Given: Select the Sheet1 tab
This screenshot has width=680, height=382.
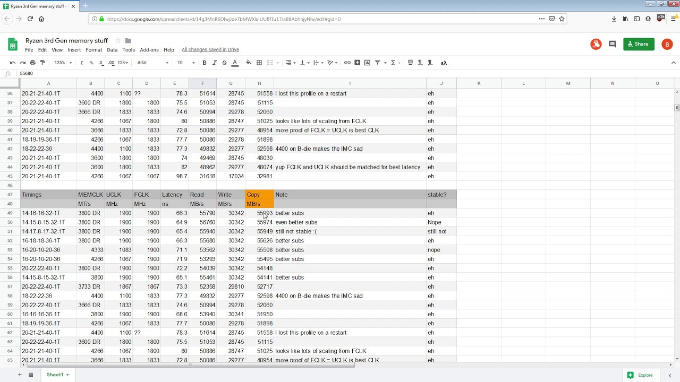Looking at the screenshot, I should (57, 375).
